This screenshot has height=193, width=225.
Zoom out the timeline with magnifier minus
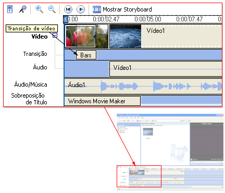52,9
